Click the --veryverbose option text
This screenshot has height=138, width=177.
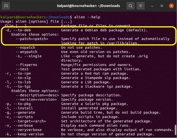[28, 130]
